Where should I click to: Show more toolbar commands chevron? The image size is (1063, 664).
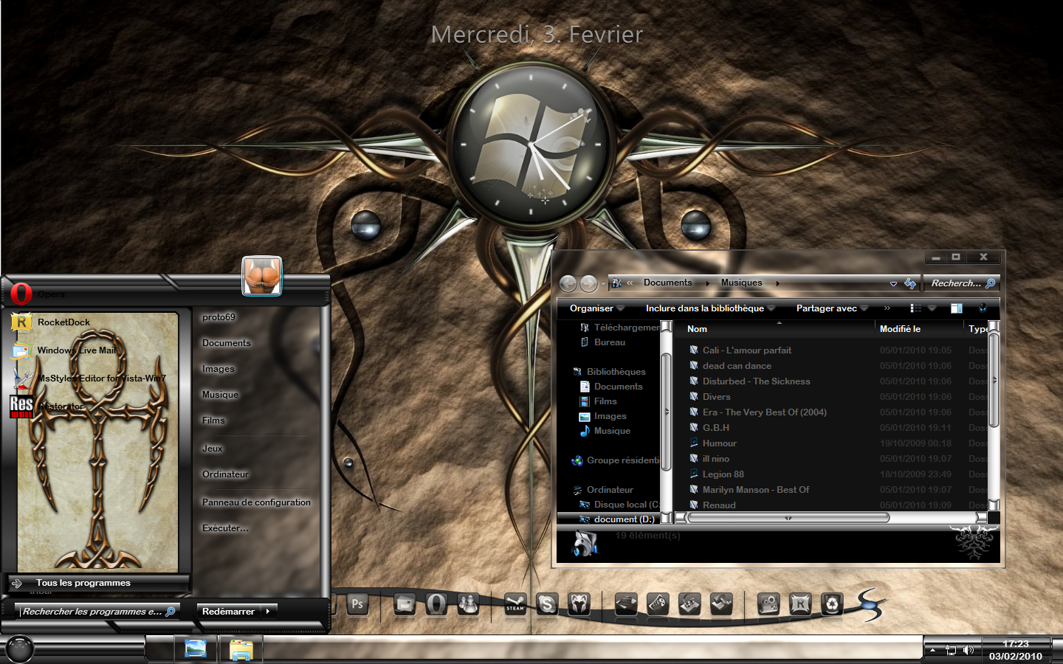(x=887, y=308)
